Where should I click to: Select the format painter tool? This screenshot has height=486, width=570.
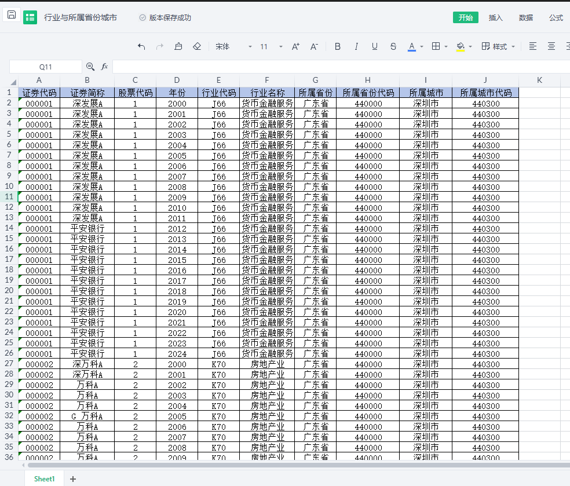coord(178,46)
